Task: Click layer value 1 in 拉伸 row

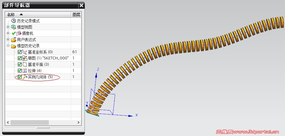Action: point(73,71)
